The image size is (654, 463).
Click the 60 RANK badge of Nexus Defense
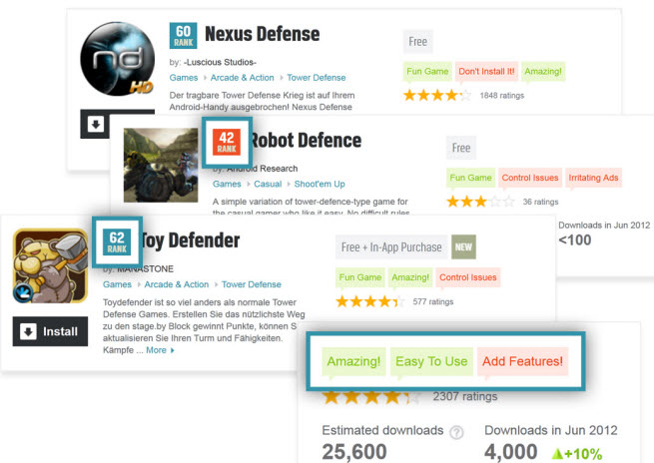[183, 36]
